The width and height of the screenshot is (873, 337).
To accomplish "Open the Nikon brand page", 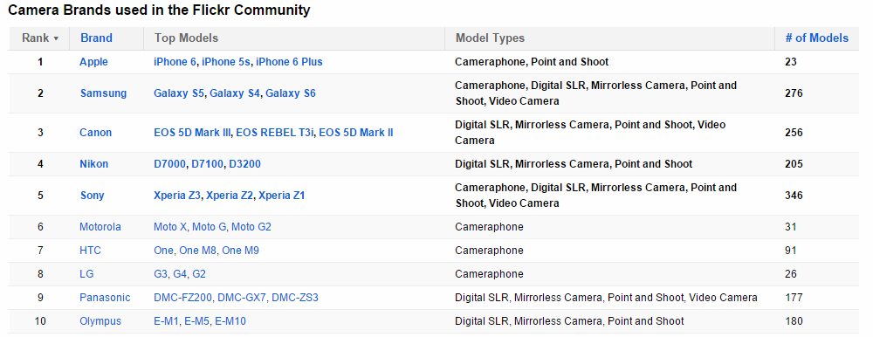I will pyautogui.click(x=93, y=164).
